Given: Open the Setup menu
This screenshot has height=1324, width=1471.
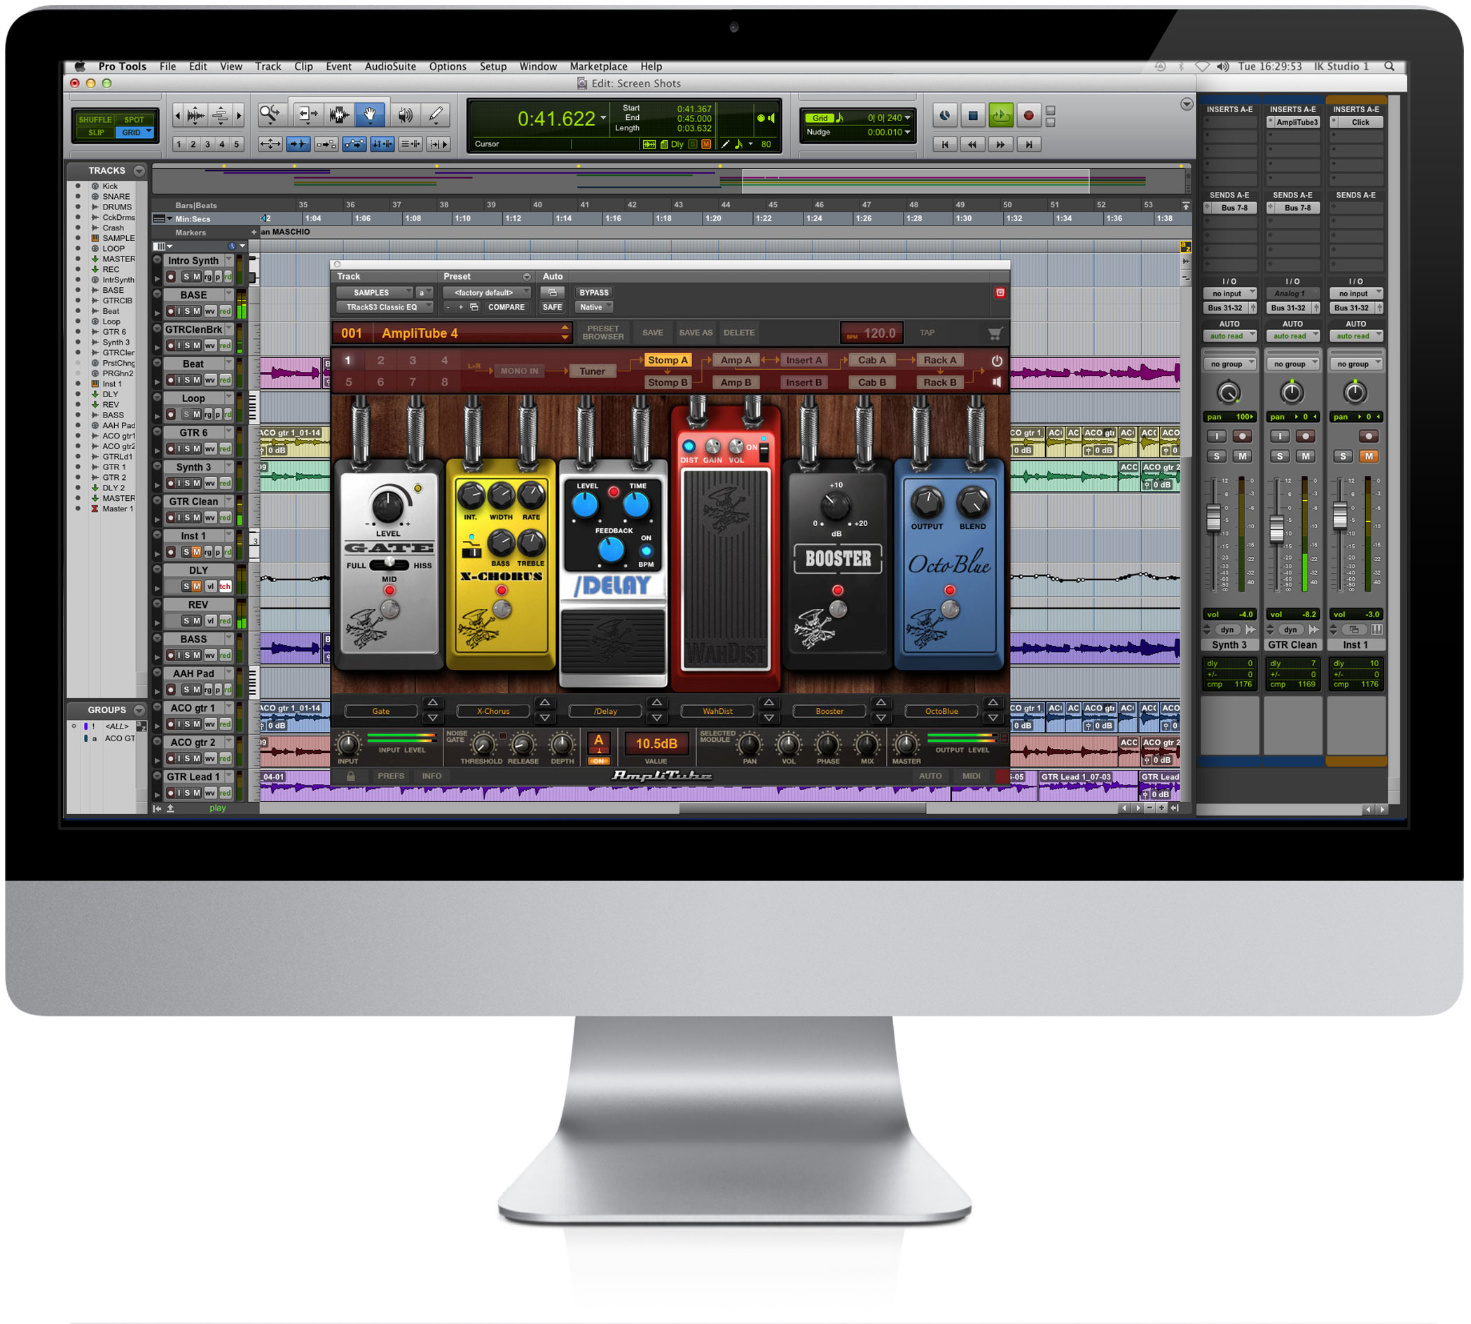Looking at the screenshot, I should coord(492,66).
